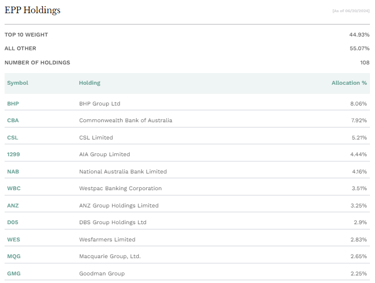Select the National Australia Bank Limited name

123,171
